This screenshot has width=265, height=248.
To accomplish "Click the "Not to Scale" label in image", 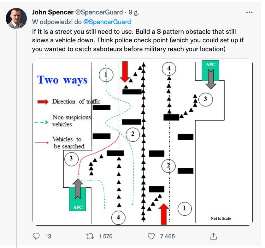I will pyautogui.click(x=221, y=218).
